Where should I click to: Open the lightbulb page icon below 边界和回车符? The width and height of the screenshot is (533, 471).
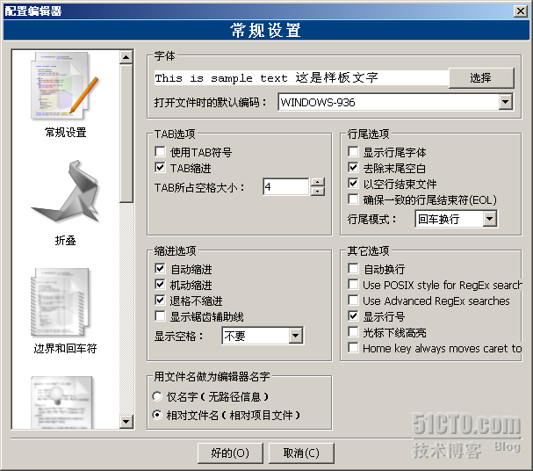tap(62, 402)
